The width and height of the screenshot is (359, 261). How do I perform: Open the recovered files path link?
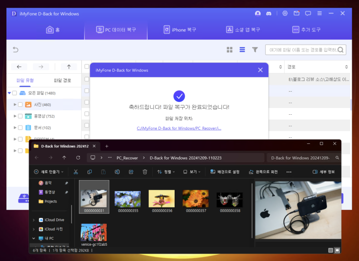179,128
